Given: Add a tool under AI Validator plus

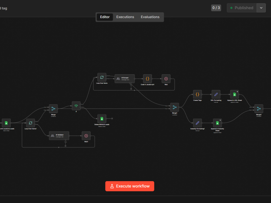Looking at the screenshot, I should [65, 146].
